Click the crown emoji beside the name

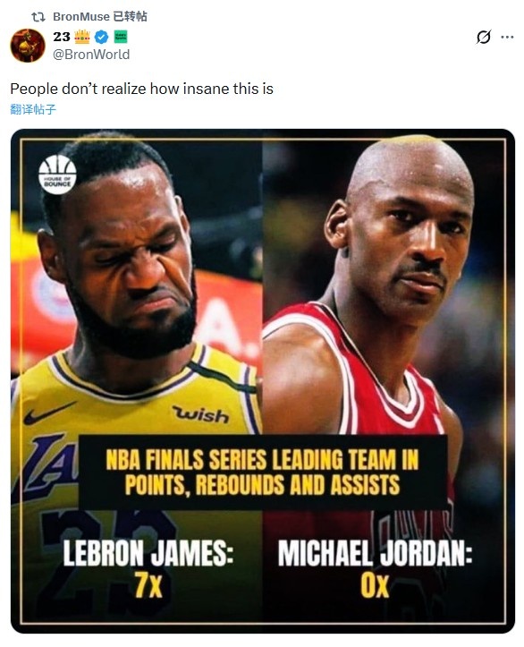pos(82,37)
